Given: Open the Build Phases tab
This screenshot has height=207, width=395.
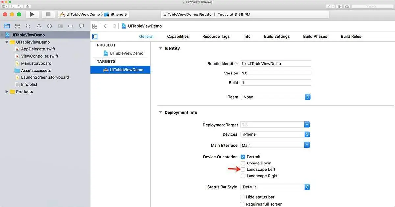Looking at the screenshot, I should click(315, 36).
